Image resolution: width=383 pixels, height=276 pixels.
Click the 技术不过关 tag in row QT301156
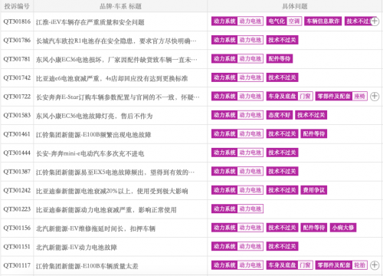[282, 228]
